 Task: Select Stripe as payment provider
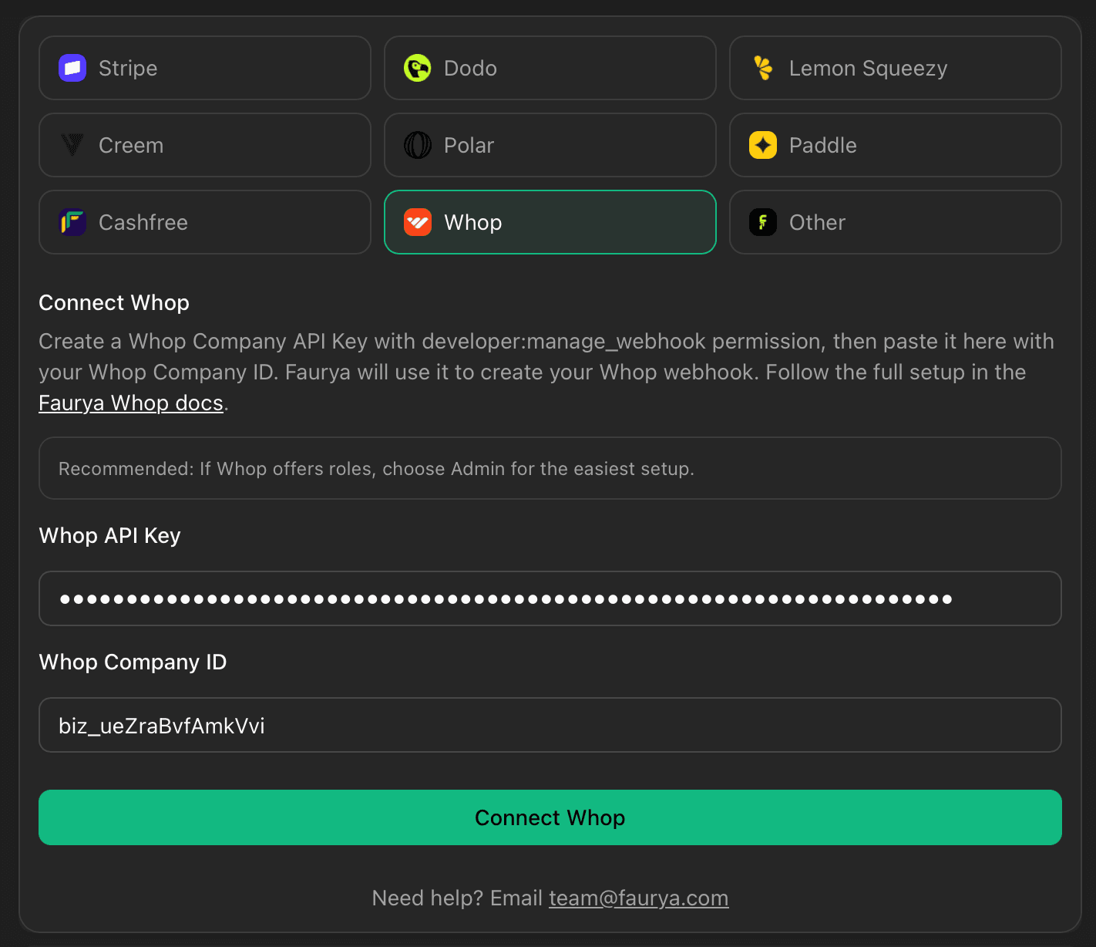pos(205,68)
